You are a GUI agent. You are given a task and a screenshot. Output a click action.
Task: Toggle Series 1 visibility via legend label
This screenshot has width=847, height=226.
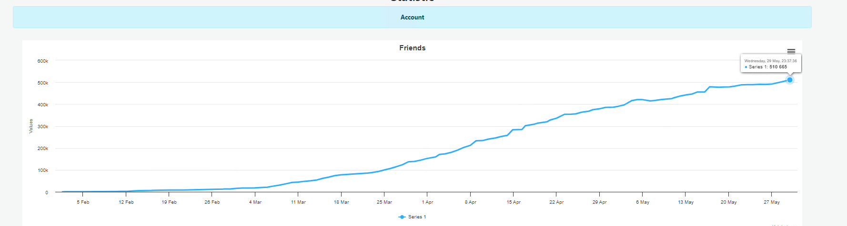[x=417, y=217]
